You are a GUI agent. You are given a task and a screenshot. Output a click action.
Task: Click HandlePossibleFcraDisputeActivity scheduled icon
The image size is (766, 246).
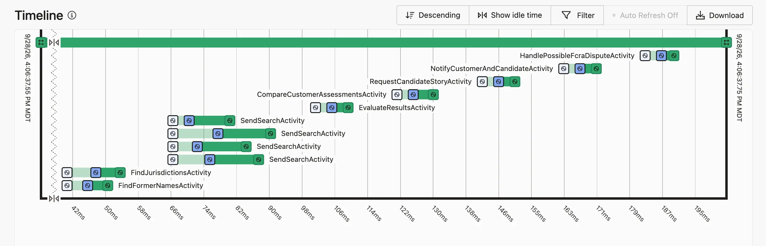645,56
